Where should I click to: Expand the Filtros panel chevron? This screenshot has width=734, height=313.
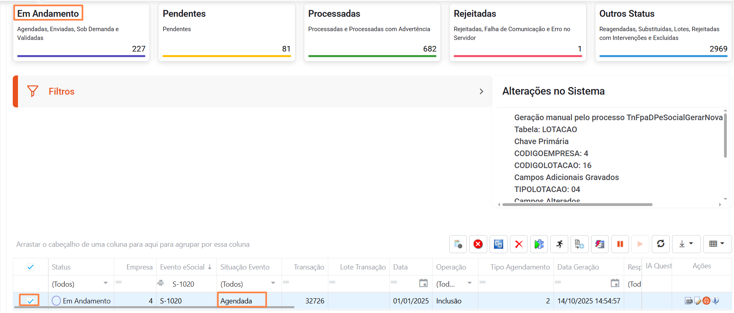481,91
